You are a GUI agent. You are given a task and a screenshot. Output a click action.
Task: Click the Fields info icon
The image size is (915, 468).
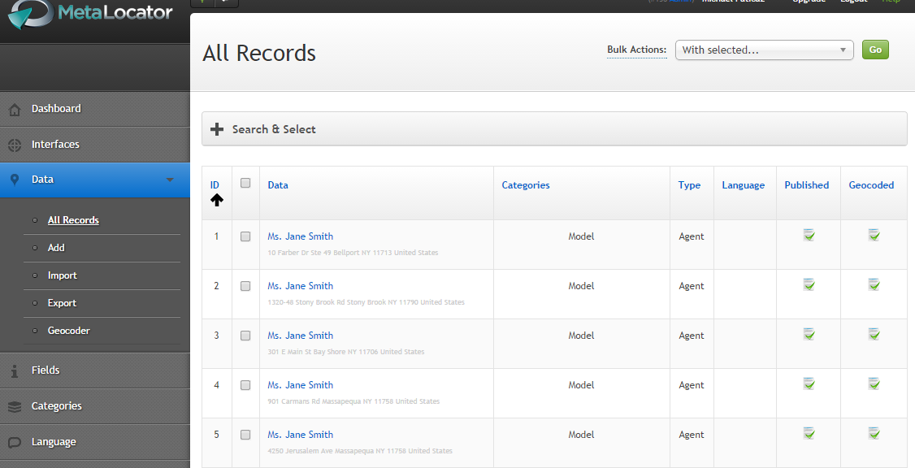[15, 371]
